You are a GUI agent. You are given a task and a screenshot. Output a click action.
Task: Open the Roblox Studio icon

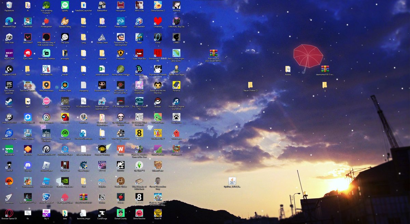coord(46,181)
